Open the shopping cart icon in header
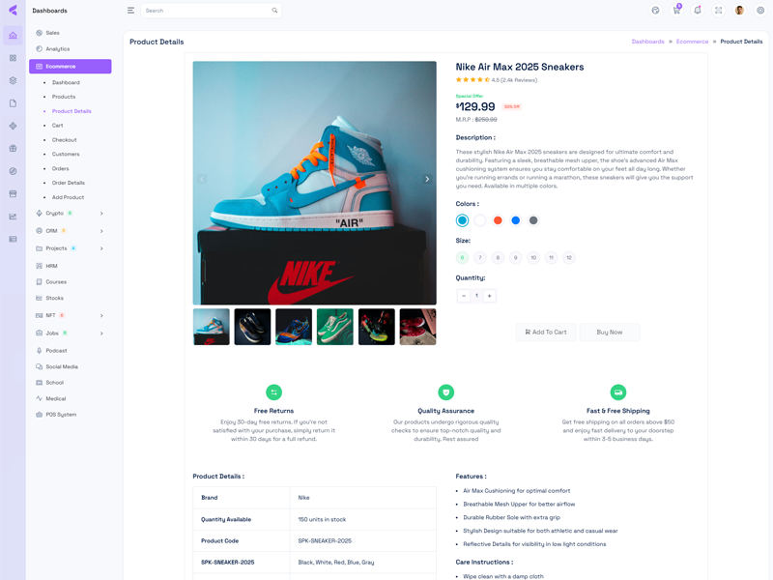 (x=676, y=11)
